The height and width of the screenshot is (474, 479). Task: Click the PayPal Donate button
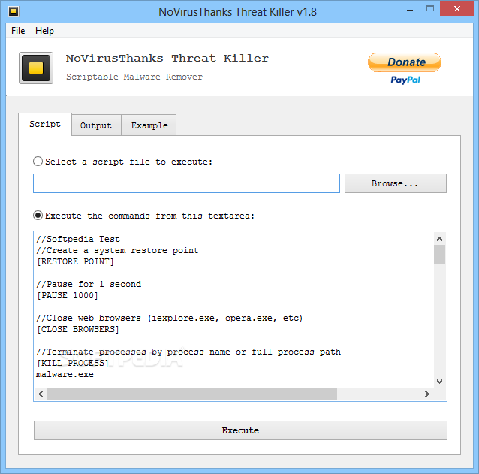click(405, 62)
